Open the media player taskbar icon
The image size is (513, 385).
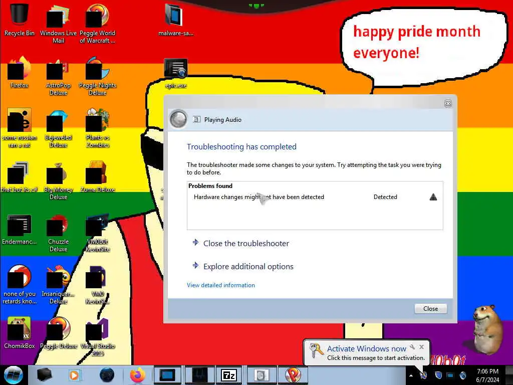74,375
